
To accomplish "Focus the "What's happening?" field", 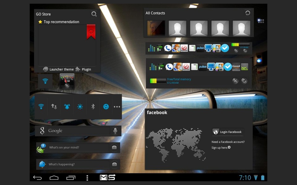I will pyautogui.click(x=78, y=164).
